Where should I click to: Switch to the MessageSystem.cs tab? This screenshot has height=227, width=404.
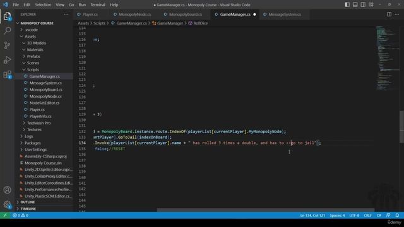[x=285, y=15]
